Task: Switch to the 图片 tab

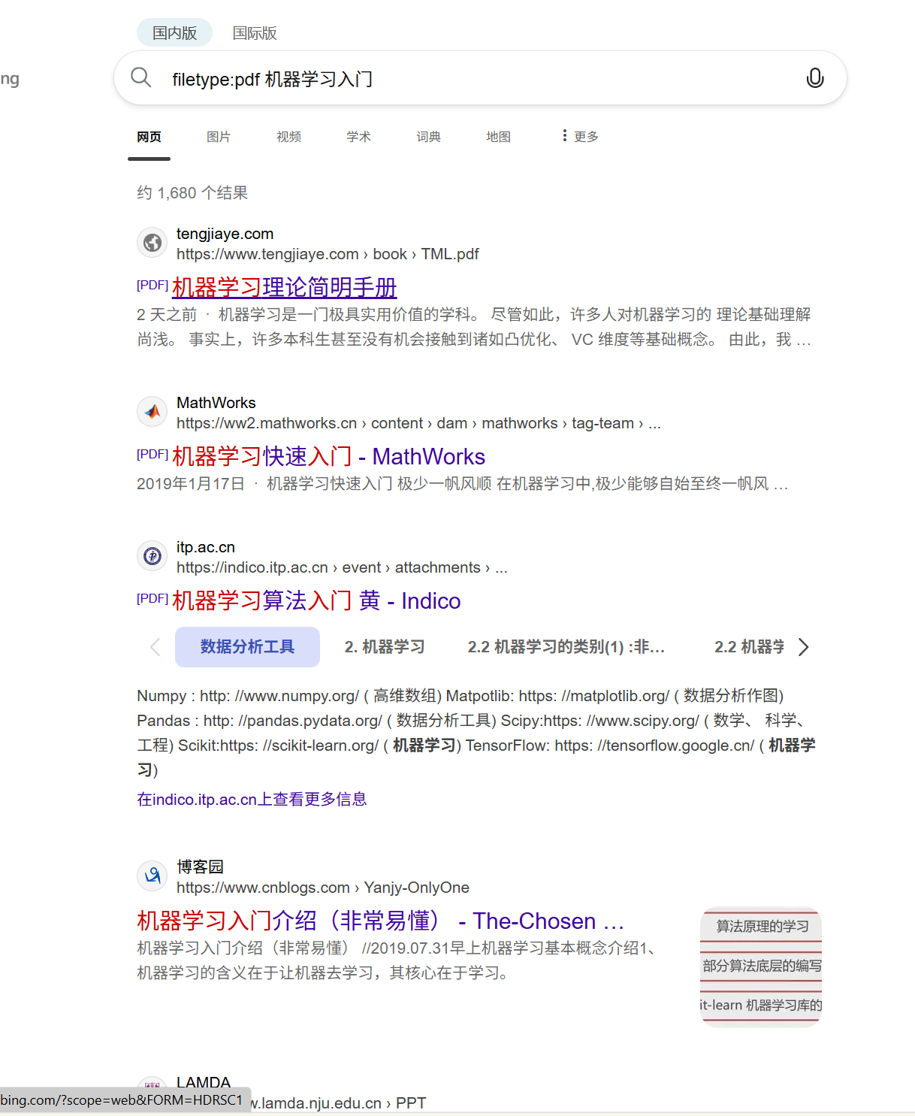Action: (x=219, y=136)
